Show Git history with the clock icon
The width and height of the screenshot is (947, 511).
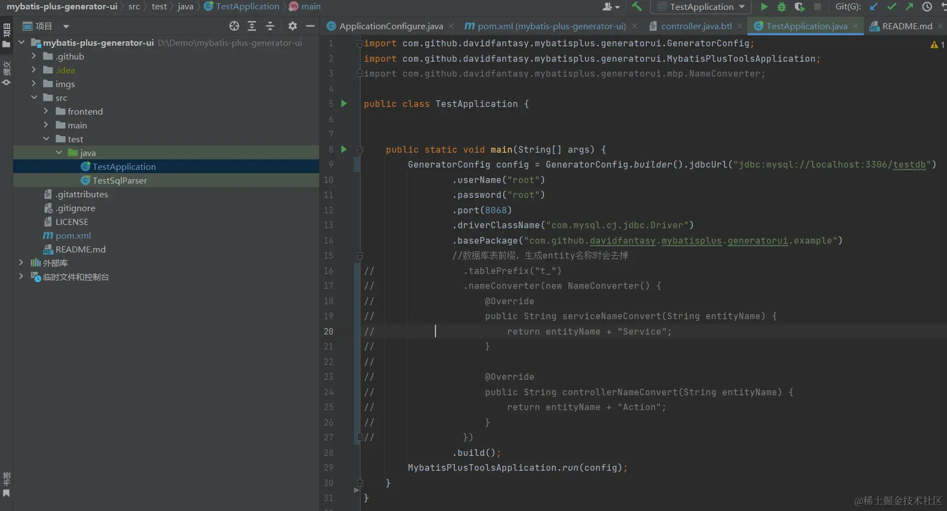click(x=927, y=7)
